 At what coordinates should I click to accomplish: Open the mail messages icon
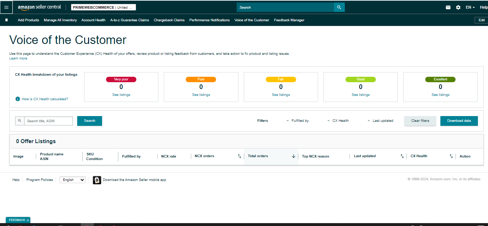[448, 7]
